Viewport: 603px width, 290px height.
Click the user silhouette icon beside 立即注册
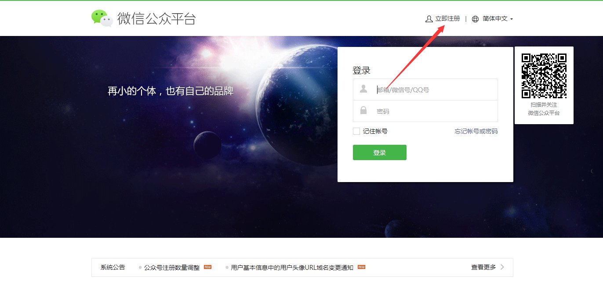[429, 19]
